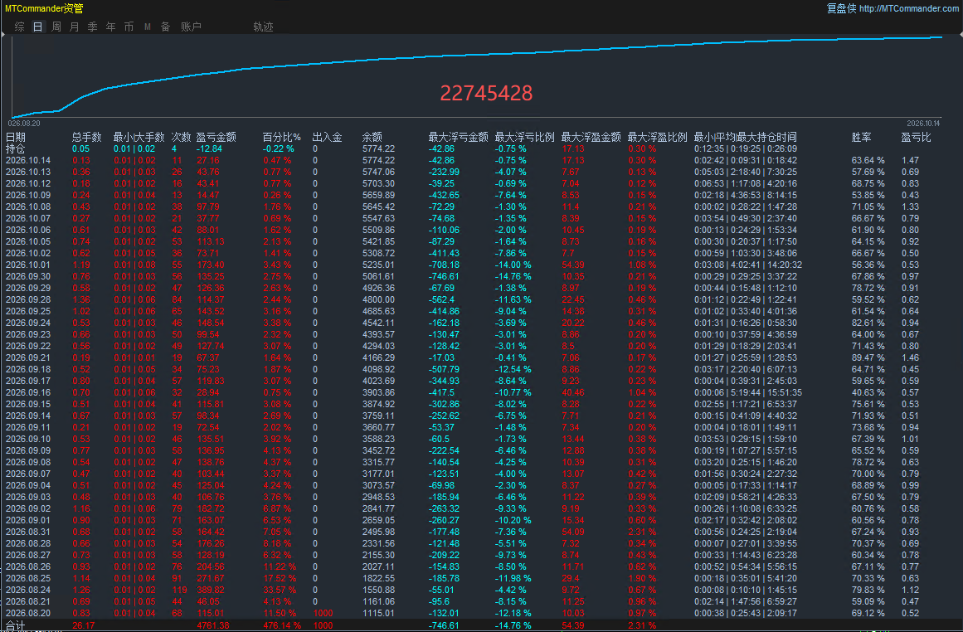Click the M tab

coord(148,27)
